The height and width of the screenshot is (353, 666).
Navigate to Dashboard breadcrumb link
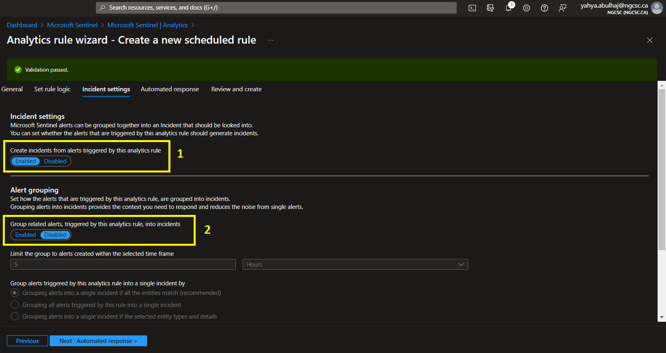(22, 25)
